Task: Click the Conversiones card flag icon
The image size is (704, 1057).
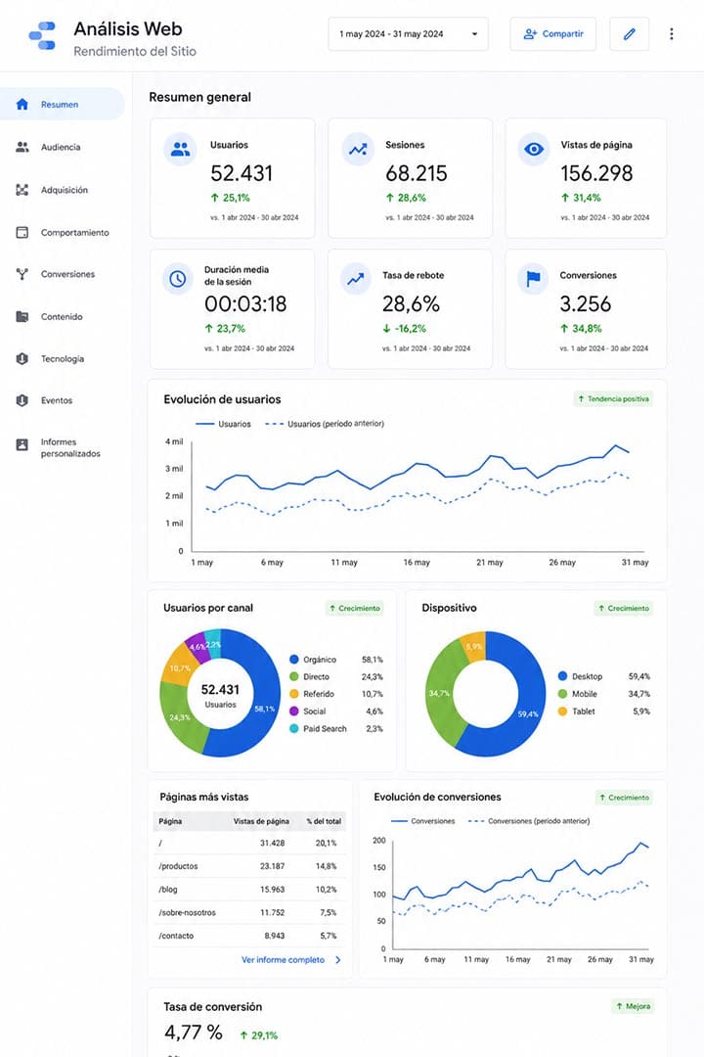Action: point(533,278)
